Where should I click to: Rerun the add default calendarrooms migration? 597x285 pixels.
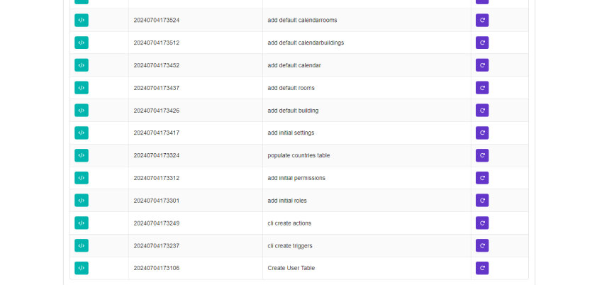[482, 20]
